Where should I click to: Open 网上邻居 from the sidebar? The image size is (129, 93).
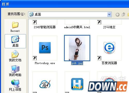pos(15,86)
